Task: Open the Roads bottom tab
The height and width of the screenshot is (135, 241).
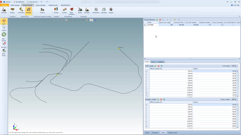Action: coord(147,132)
